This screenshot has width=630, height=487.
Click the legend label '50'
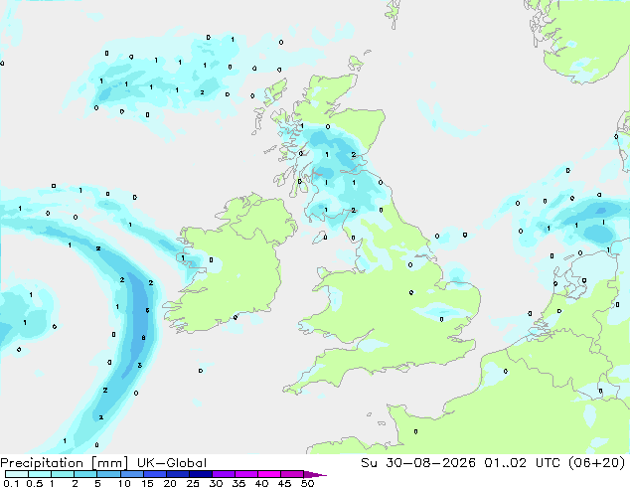(x=307, y=483)
